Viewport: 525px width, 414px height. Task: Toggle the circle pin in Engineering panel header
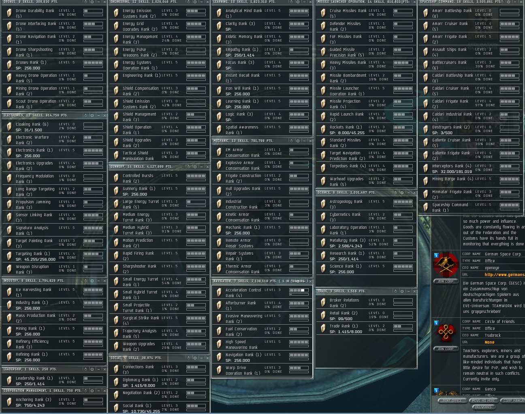coord(195,2)
